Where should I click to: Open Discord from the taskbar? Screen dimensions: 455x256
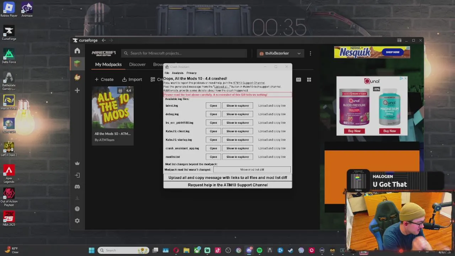249,250
